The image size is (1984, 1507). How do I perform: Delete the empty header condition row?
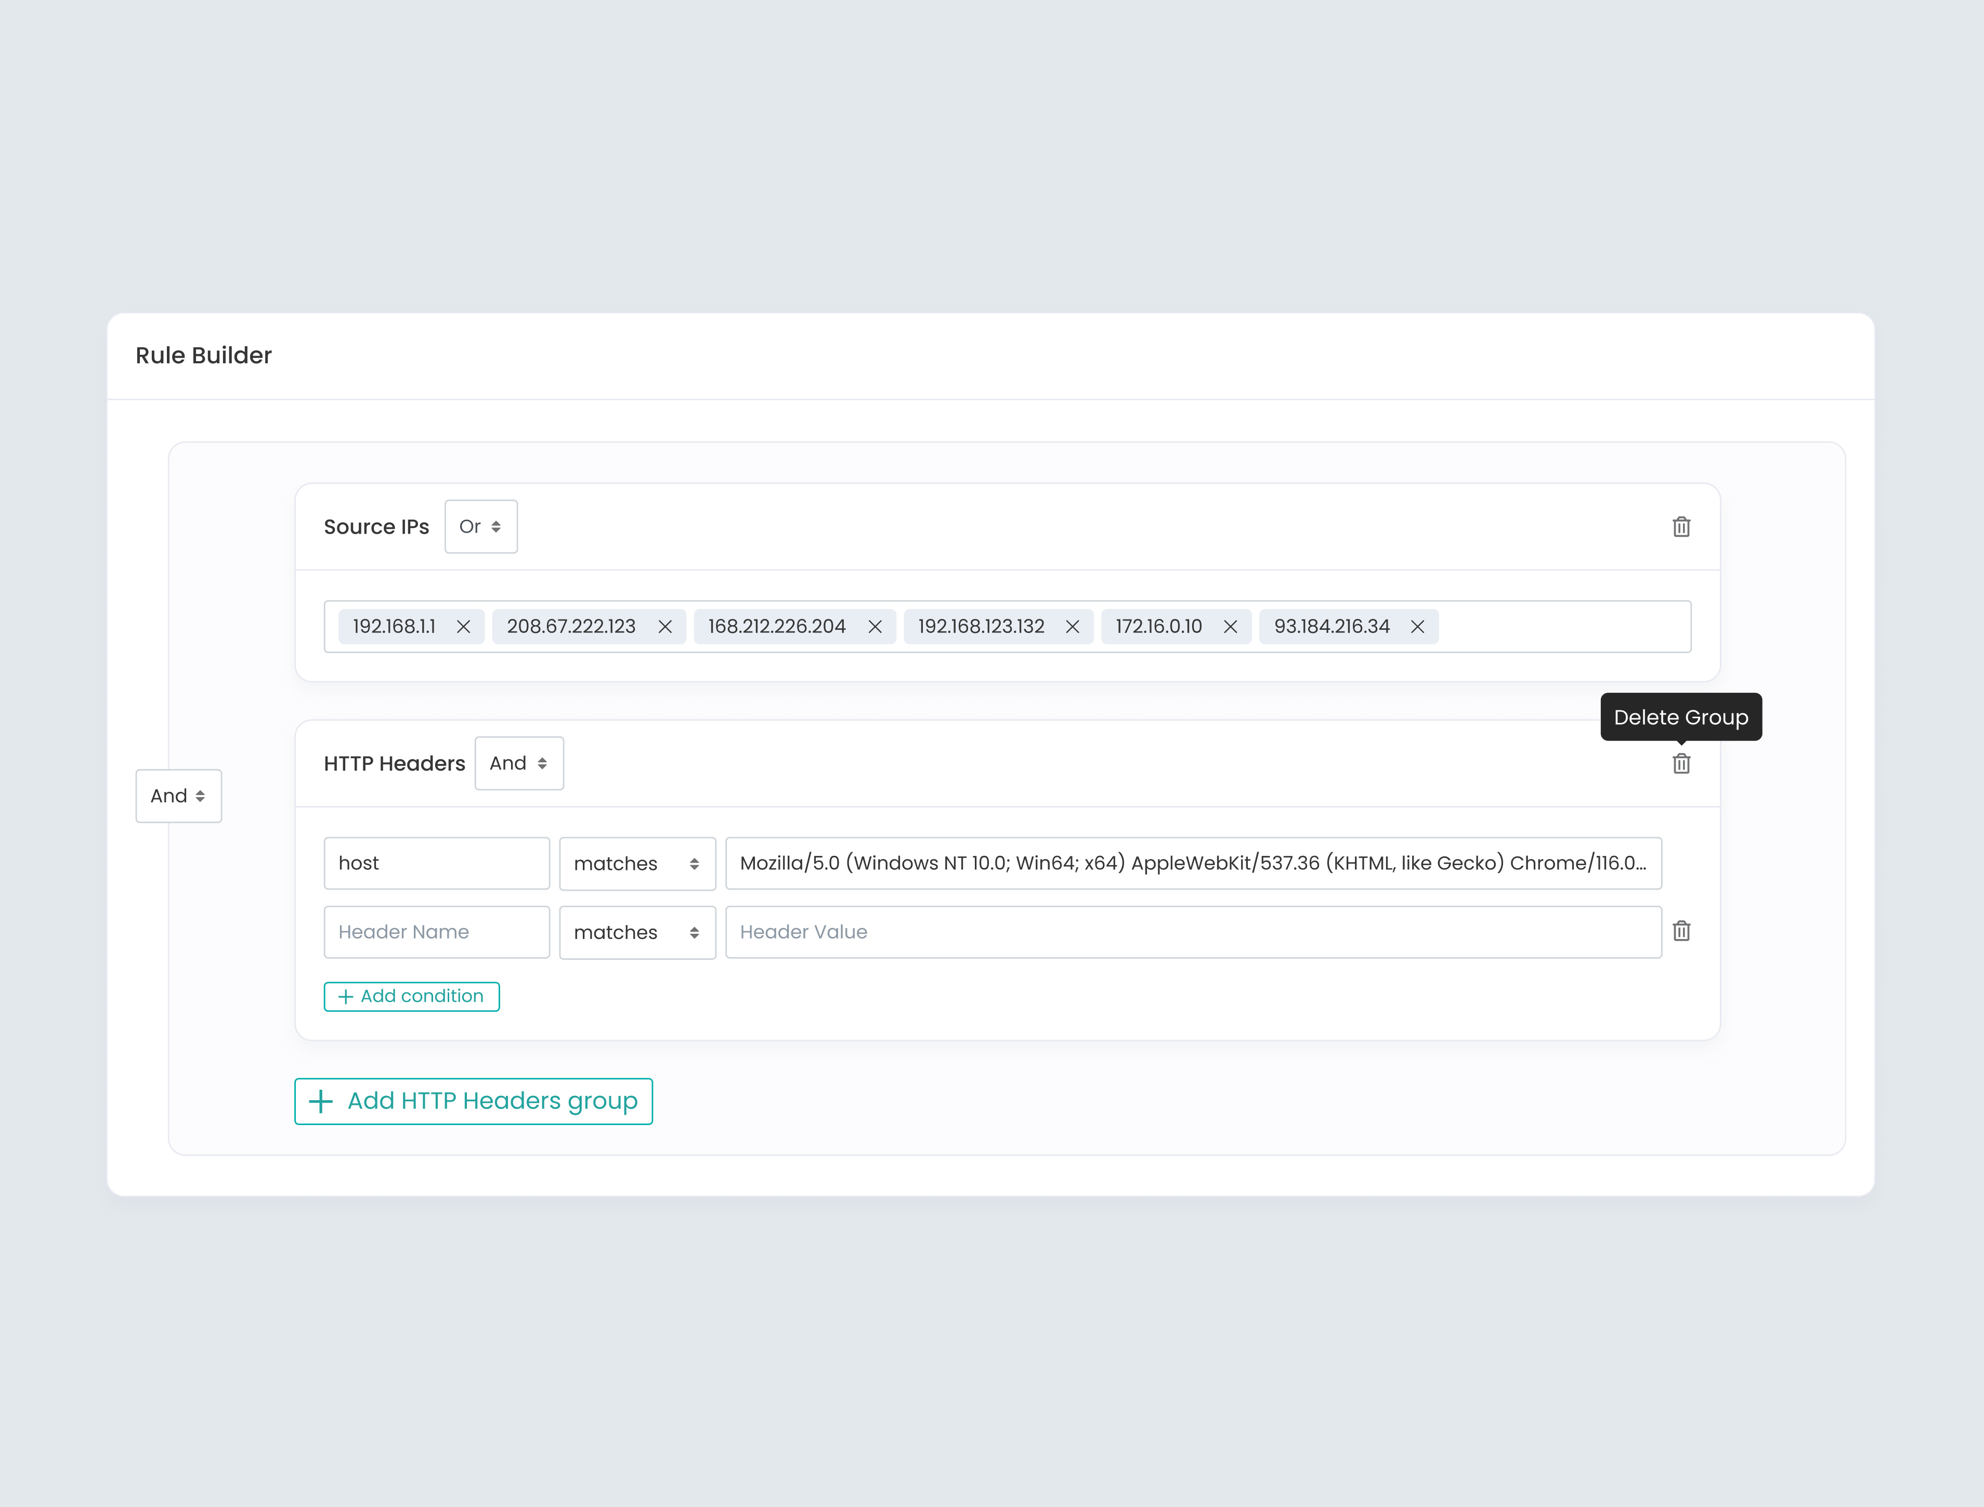pyautogui.click(x=1681, y=931)
